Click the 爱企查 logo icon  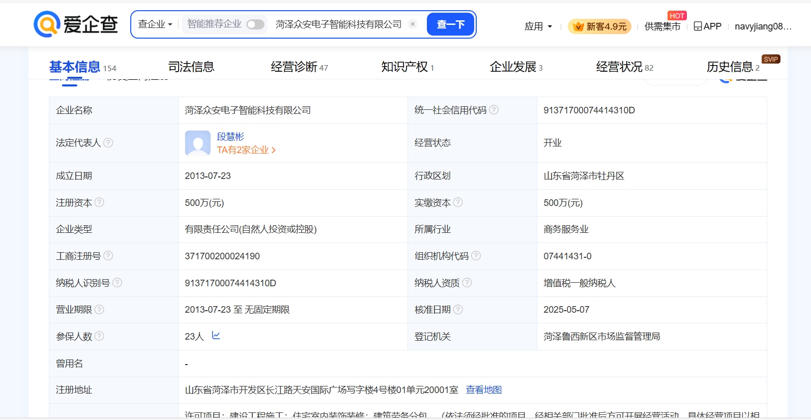point(47,24)
